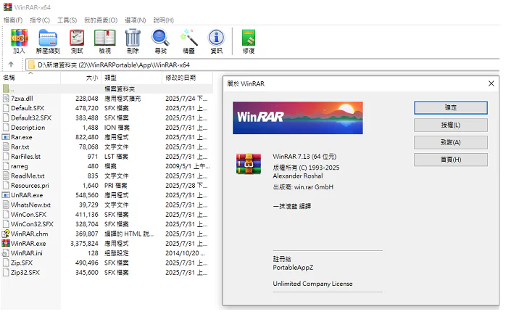Open the Commands (指令(C)) menu
527x325 pixels.
40,20
